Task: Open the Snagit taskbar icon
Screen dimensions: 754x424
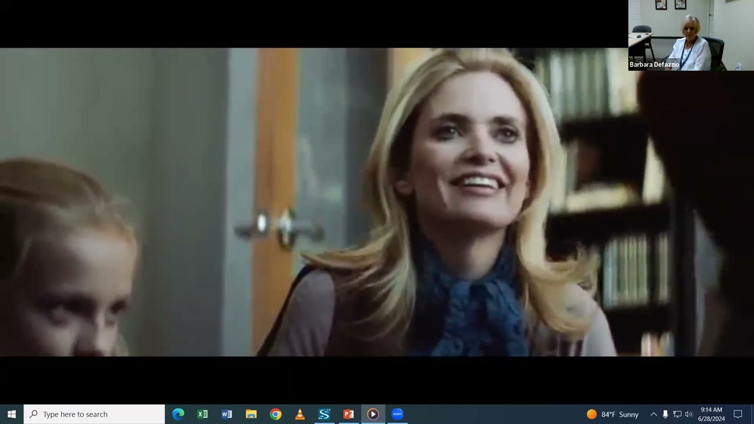Action: (x=324, y=414)
